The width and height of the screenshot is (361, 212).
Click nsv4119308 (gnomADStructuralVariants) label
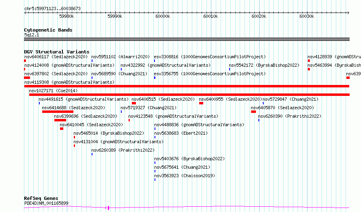click(x=69, y=82)
